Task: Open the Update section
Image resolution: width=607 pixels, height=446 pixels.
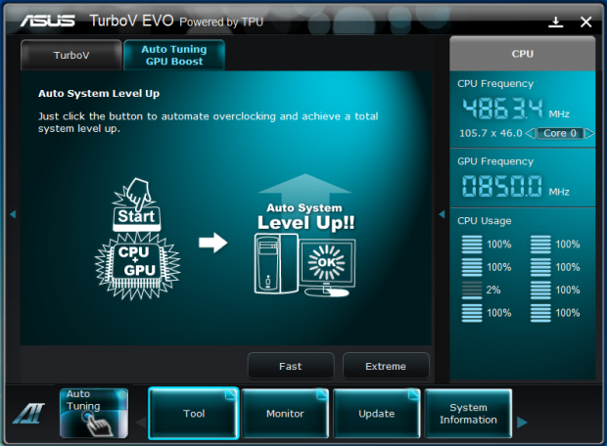Action: [377, 414]
